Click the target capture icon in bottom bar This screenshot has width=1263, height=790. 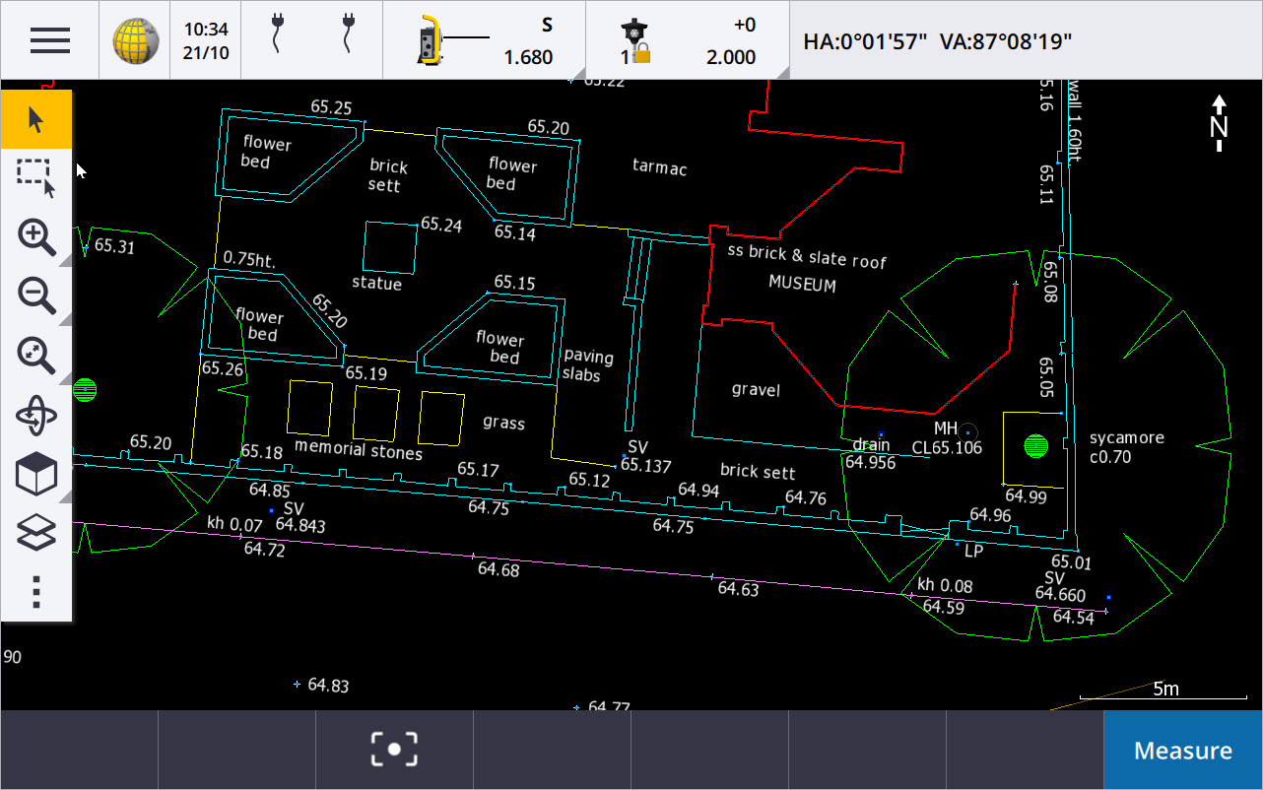pyautogui.click(x=394, y=750)
